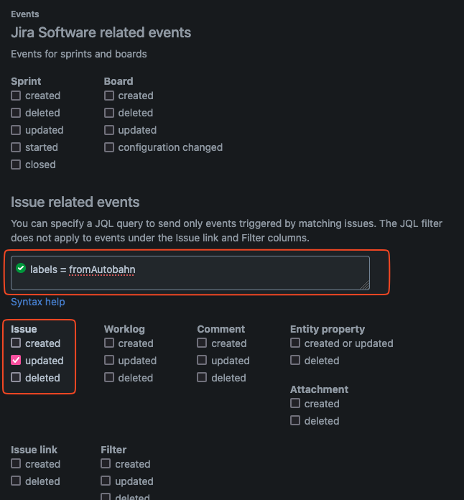Uncheck the Issue updated checkbox
The height and width of the screenshot is (500, 464).
point(16,360)
